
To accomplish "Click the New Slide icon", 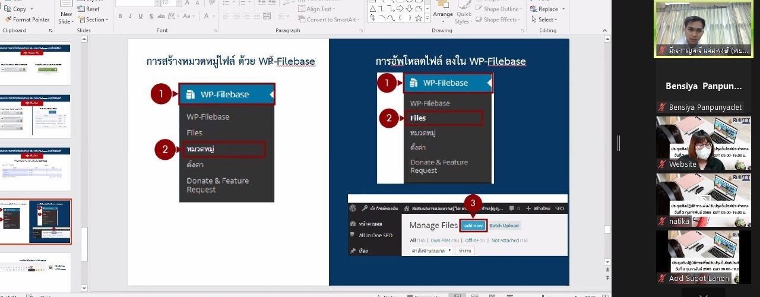I will [66, 5].
